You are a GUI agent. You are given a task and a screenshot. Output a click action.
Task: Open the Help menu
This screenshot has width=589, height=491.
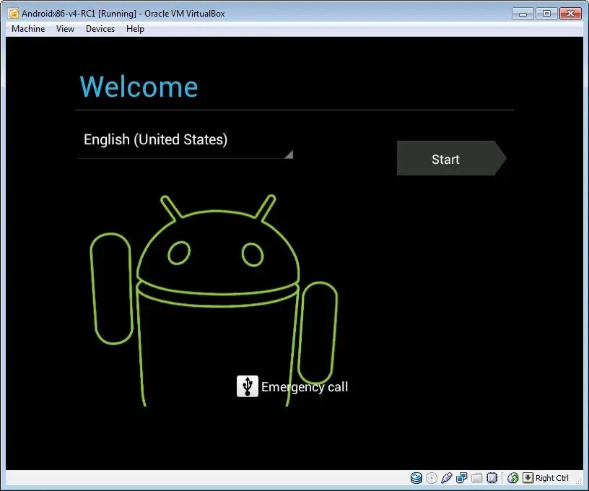tap(135, 29)
